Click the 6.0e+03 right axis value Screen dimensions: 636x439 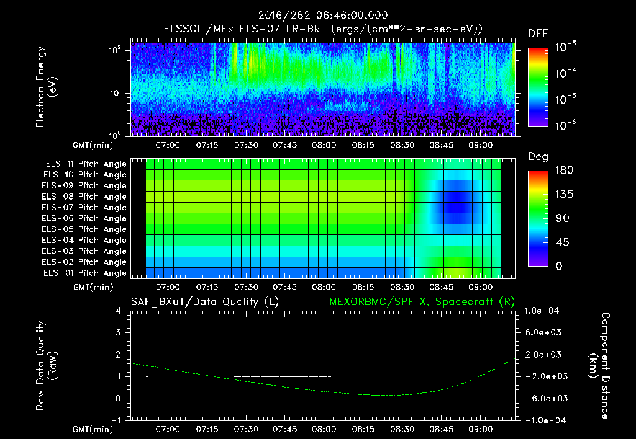pos(543,332)
